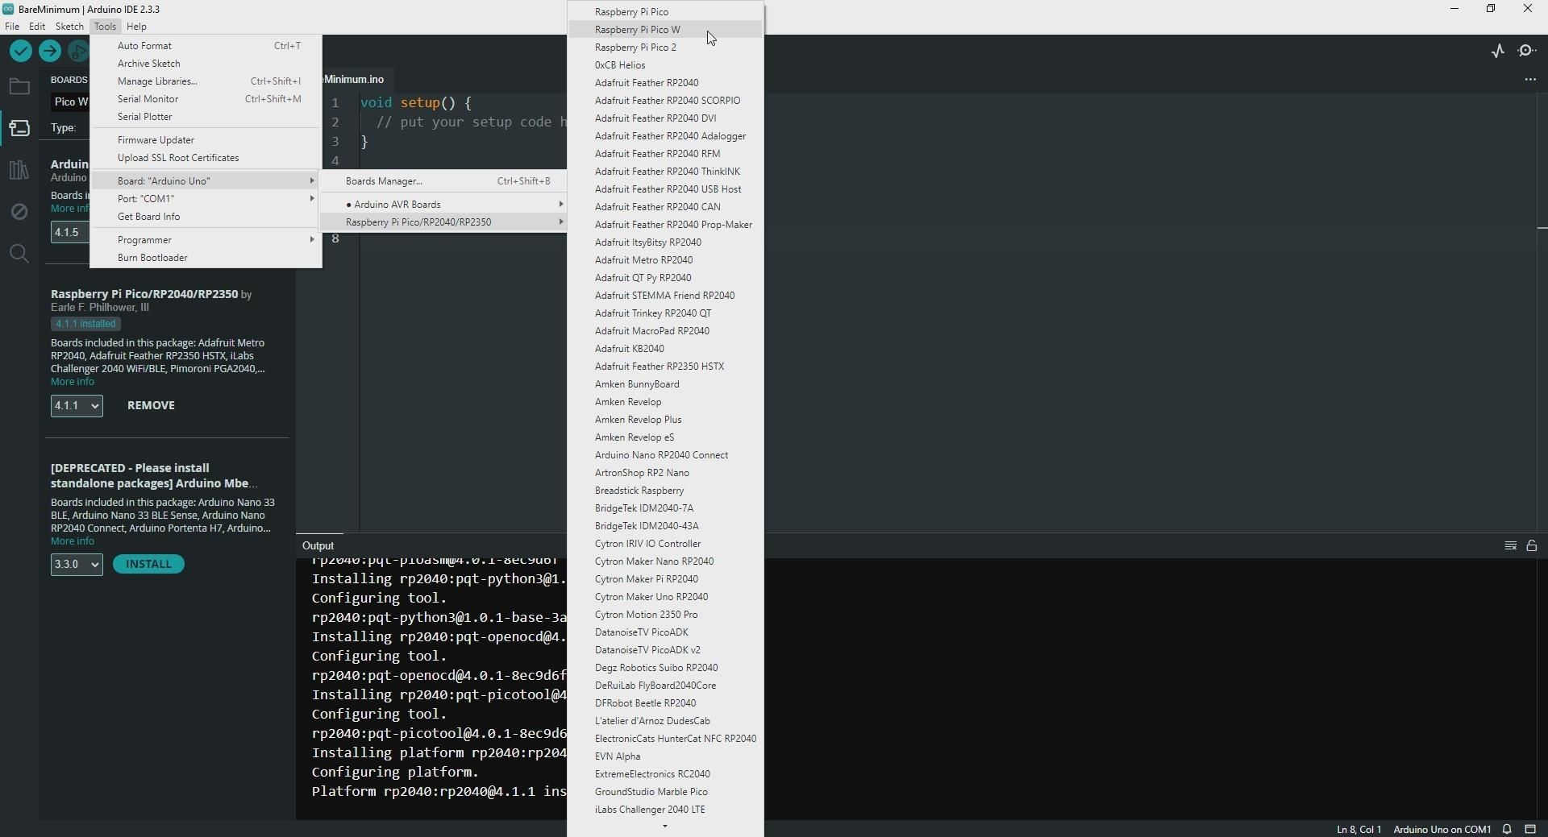Open the 3.3.0 version dropdown
This screenshot has height=837, width=1548.
[x=77, y=564]
